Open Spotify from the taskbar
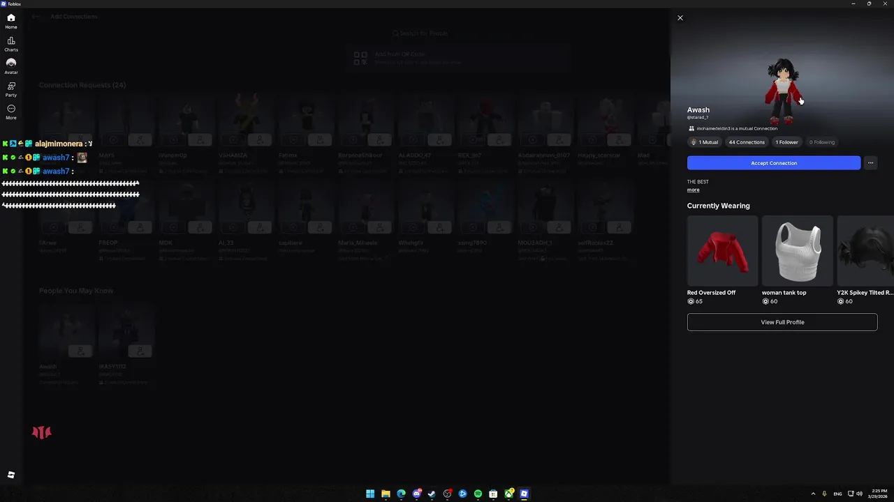 tap(478, 494)
